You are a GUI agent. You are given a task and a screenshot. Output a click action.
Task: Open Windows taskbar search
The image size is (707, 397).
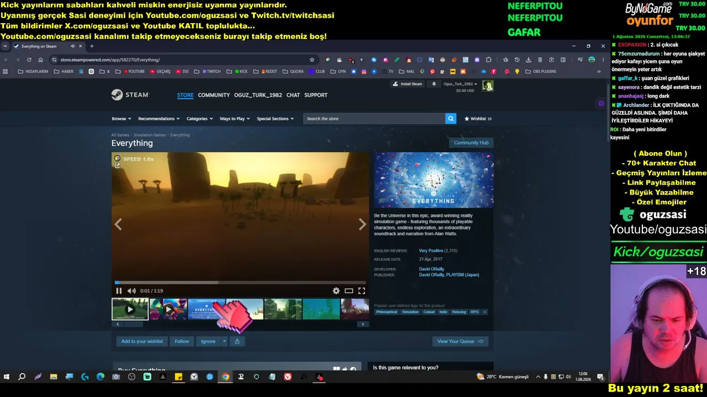pyautogui.click(x=22, y=377)
